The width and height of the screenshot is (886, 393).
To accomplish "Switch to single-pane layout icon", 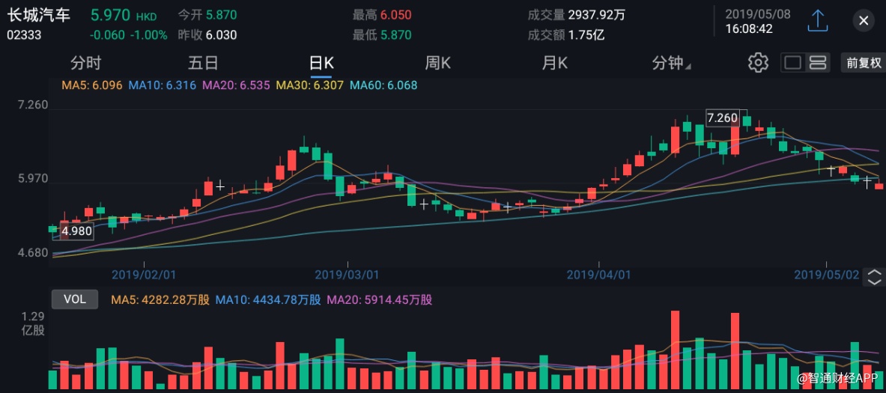I will pos(793,63).
